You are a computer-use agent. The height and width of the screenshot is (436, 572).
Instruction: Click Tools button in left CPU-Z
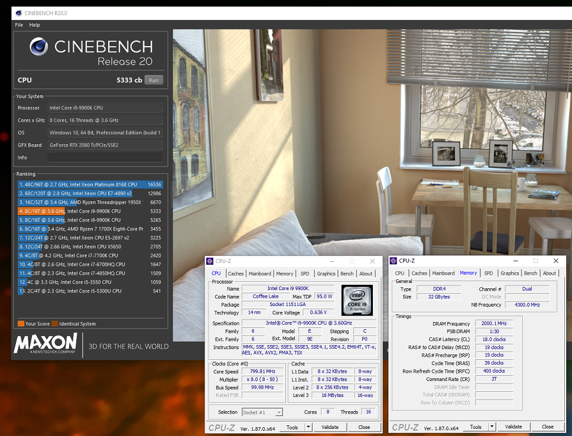pyautogui.click(x=292, y=427)
